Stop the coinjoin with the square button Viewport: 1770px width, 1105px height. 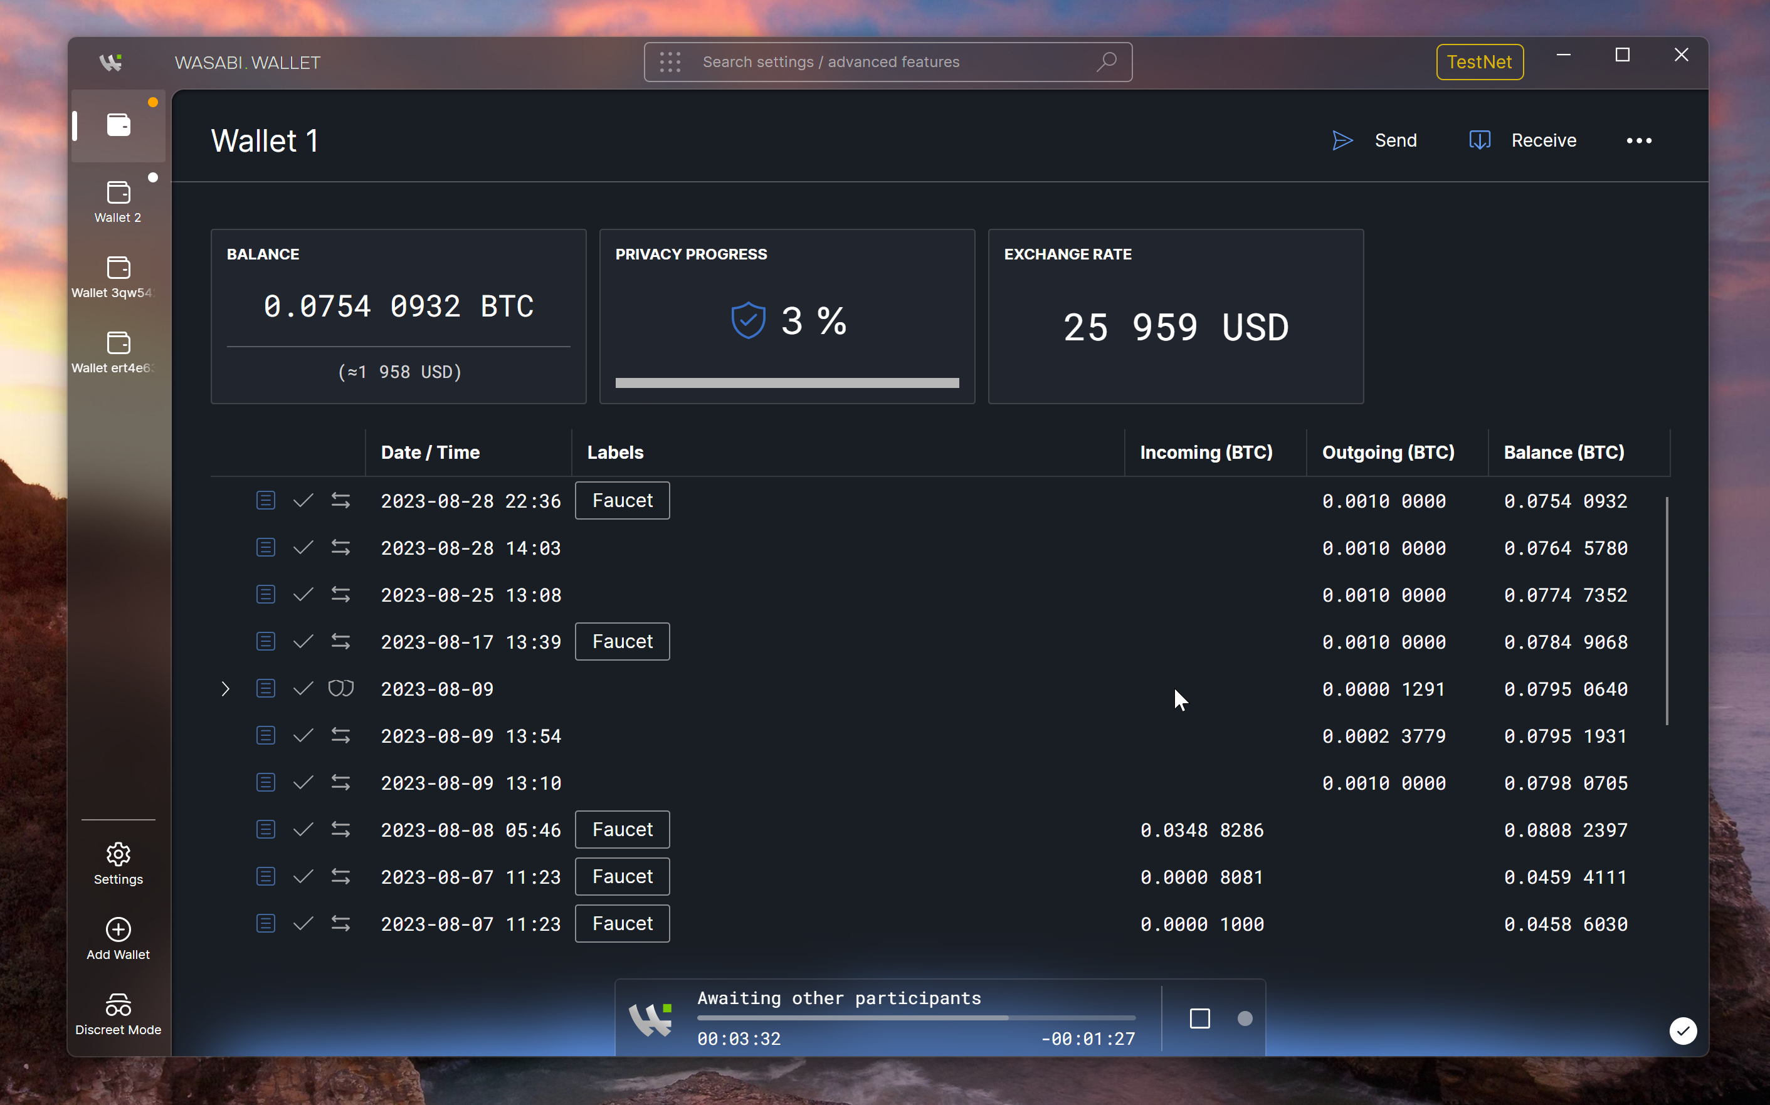point(1199,1019)
